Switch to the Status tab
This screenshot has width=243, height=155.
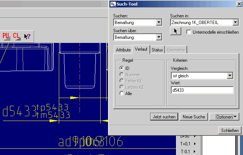[157, 50]
